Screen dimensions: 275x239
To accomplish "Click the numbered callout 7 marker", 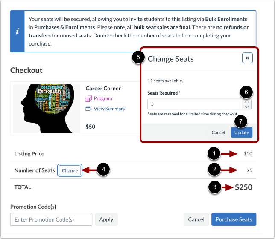I will tap(240, 121).
